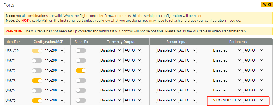
Task: Disable MSP toggle for UART5
Action: coord(37,100)
